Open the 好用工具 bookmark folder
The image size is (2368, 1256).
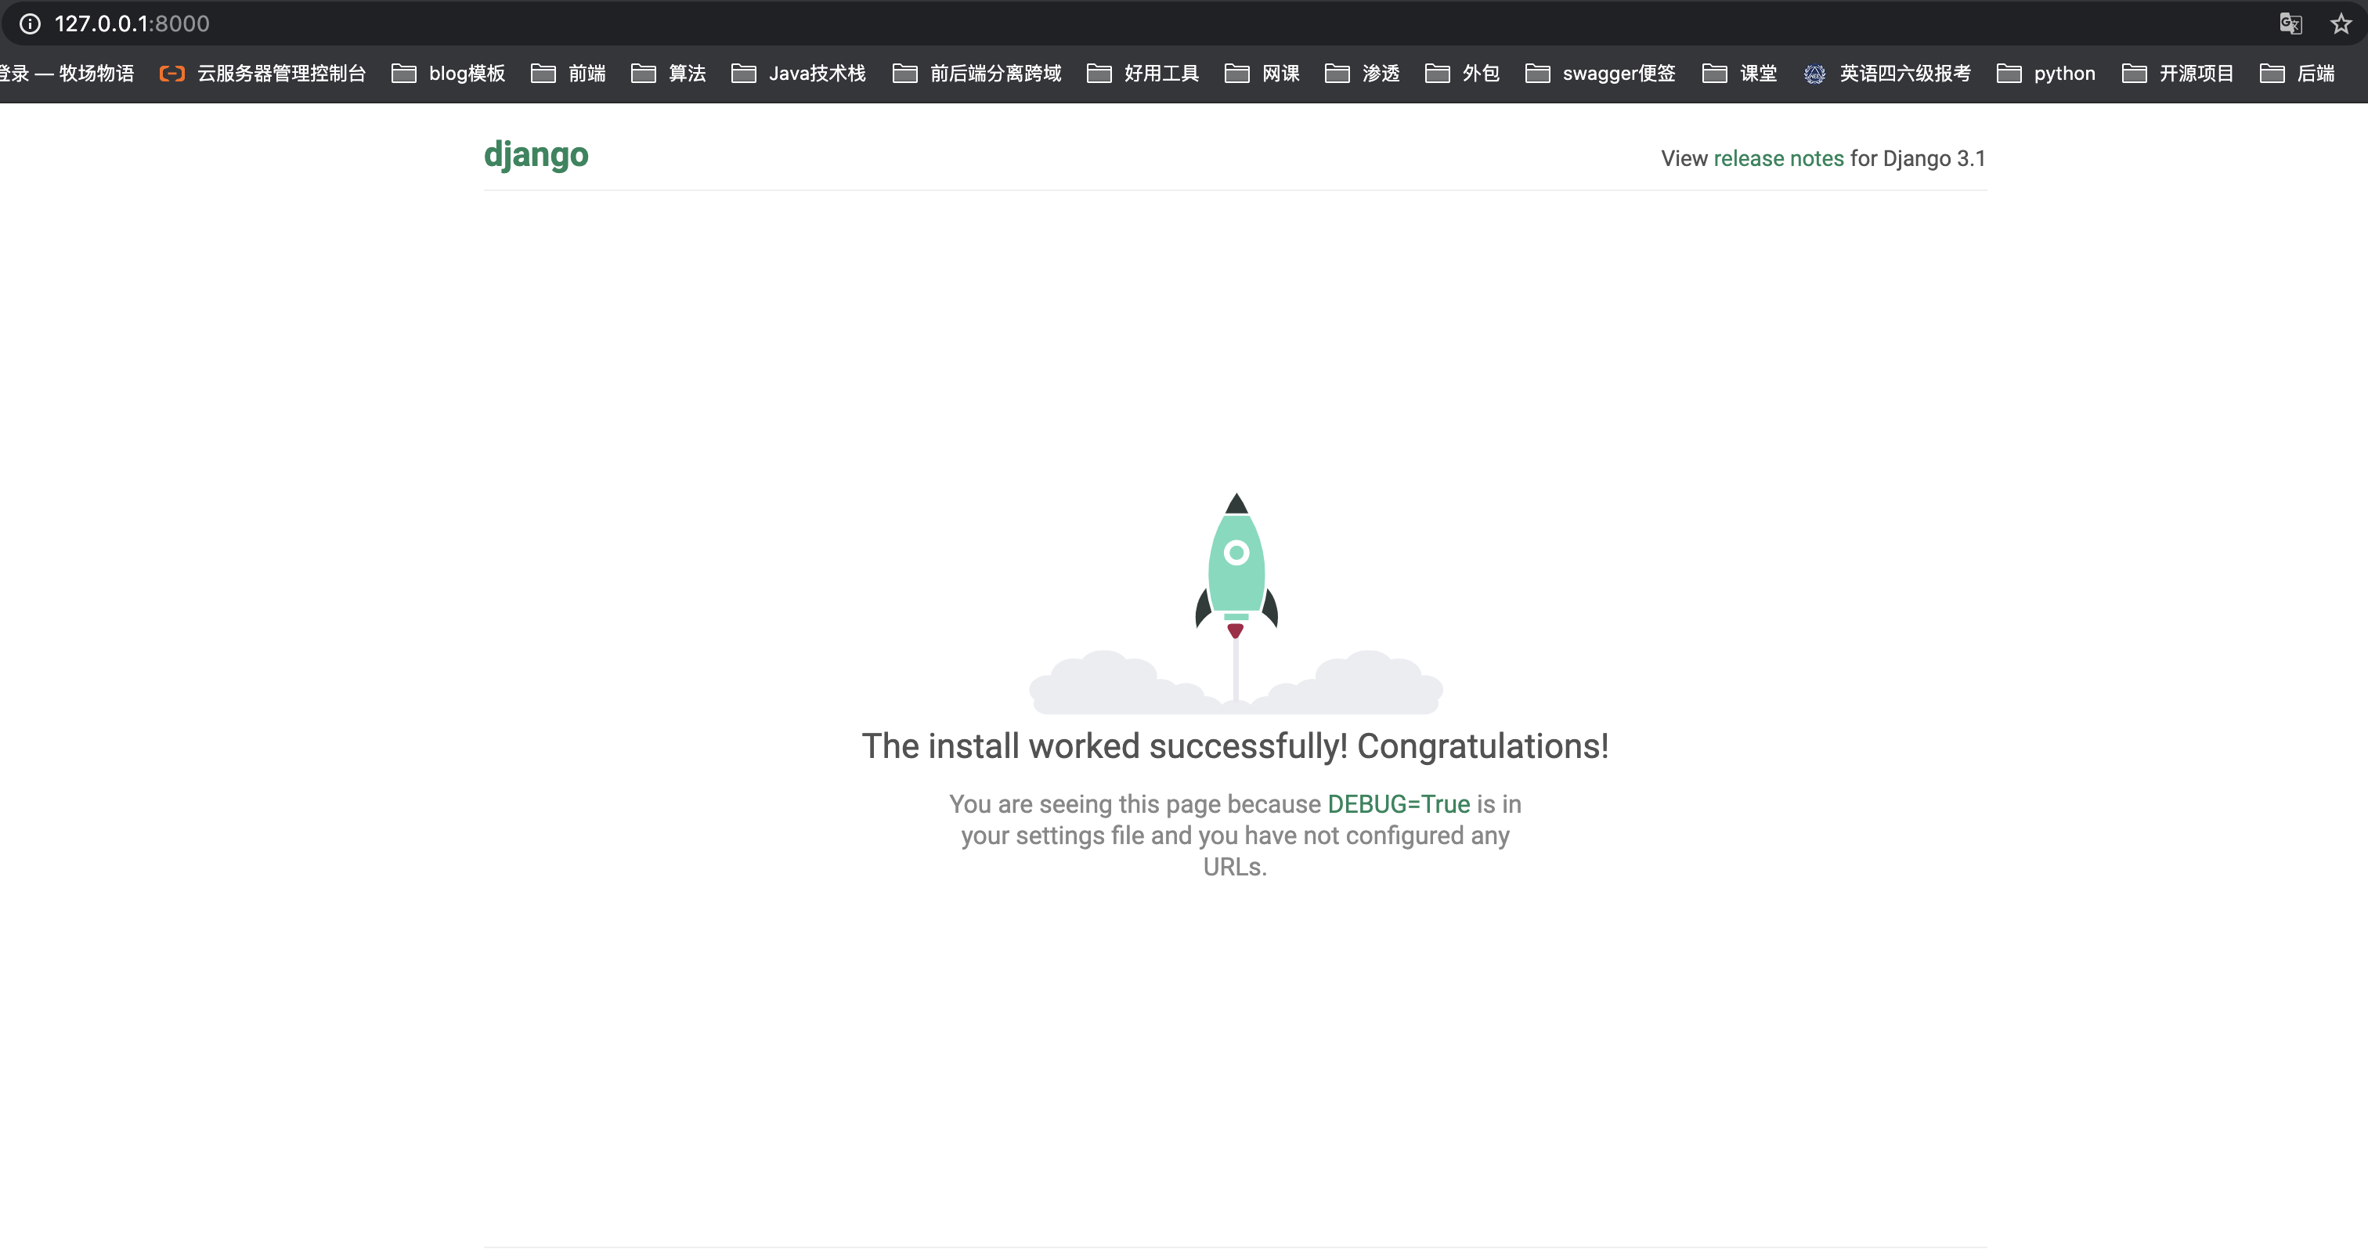coord(1142,74)
